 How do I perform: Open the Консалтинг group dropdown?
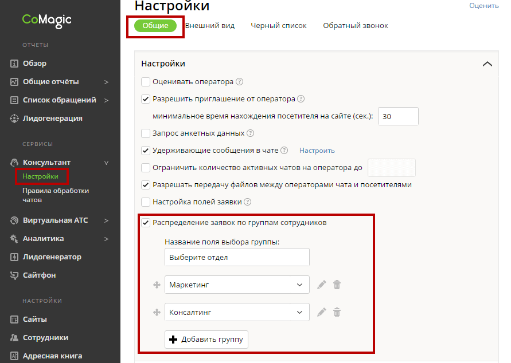[236, 312]
